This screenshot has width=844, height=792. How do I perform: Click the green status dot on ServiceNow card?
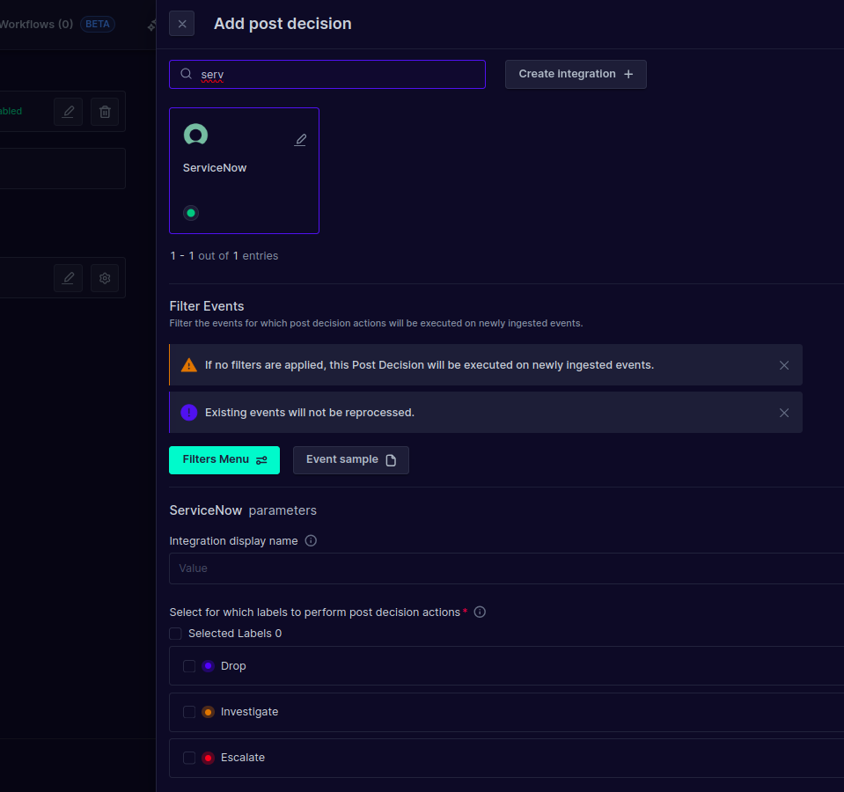191,213
